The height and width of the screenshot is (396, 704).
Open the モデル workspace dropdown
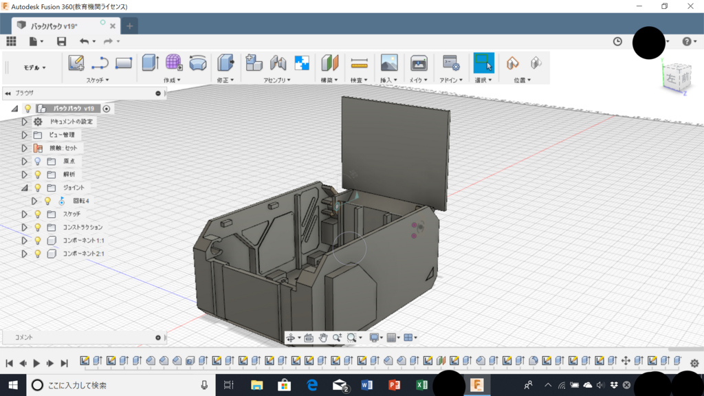[x=34, y=67]
